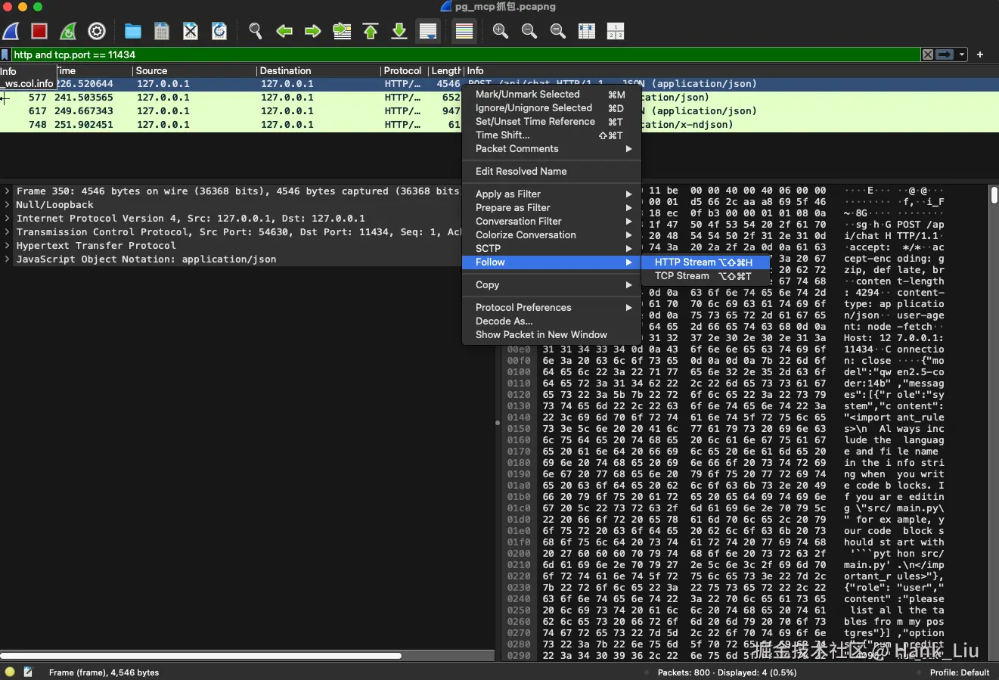Screen dimensions: 999x680
Task: Save this capture file icon
Action: [x=161, y=31]
